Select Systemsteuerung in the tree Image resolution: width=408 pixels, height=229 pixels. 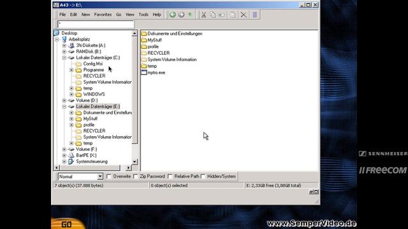tap(92, 162)
